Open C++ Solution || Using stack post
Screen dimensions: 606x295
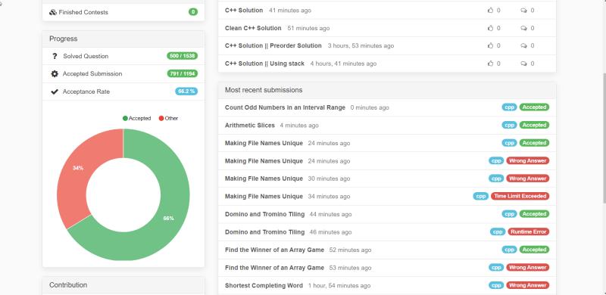[x=264, y=64]
